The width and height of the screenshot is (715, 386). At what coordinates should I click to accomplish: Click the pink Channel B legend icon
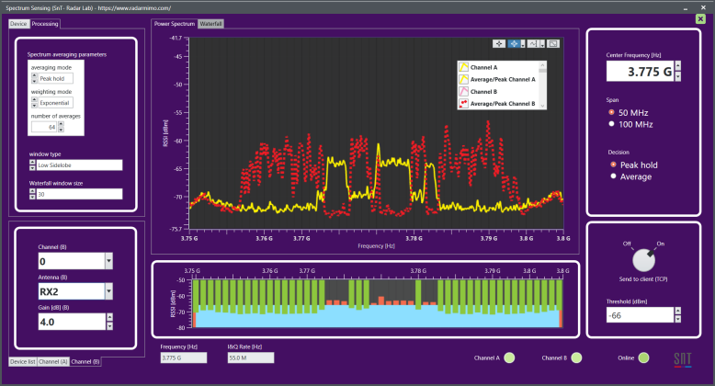point(463,92)
